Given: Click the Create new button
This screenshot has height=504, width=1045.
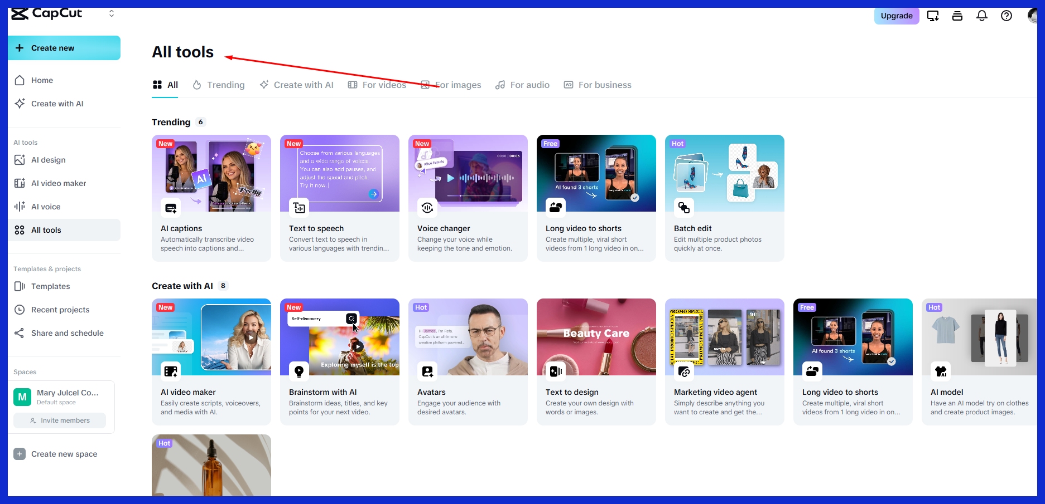Looking at the screenshot, I should pos(64,48).
